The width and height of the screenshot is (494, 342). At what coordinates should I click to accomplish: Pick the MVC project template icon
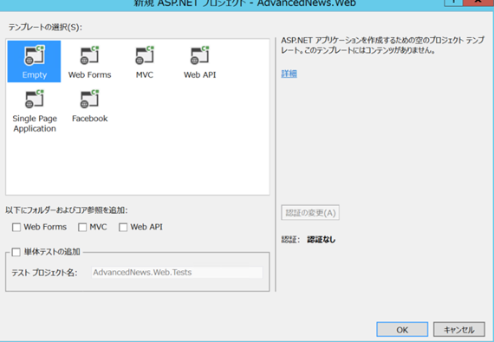point(145,56)
